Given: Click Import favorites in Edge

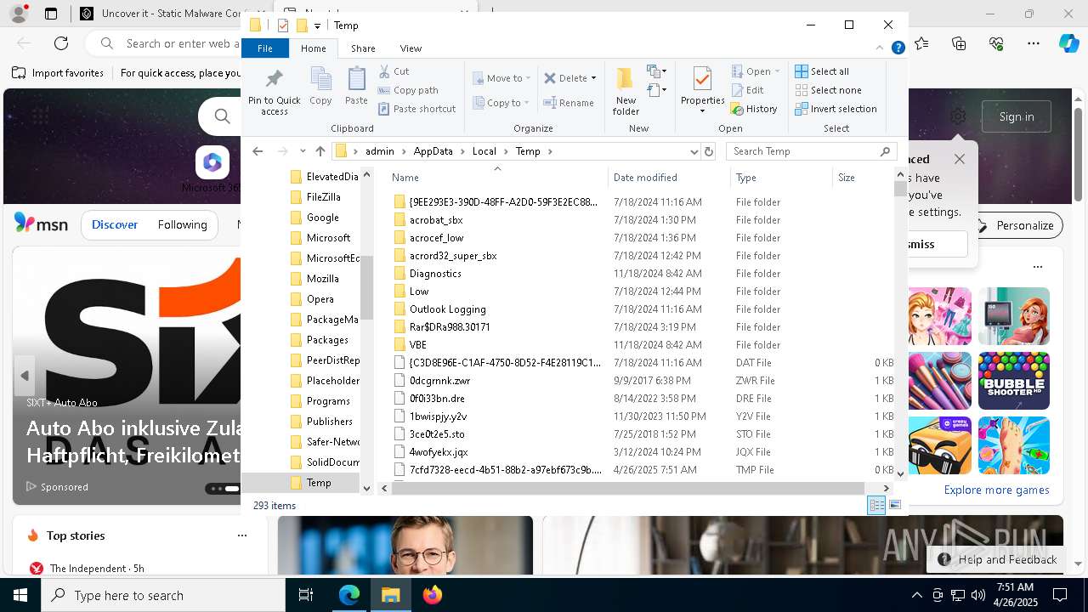Looking at the screenshot, I should 58,73.
